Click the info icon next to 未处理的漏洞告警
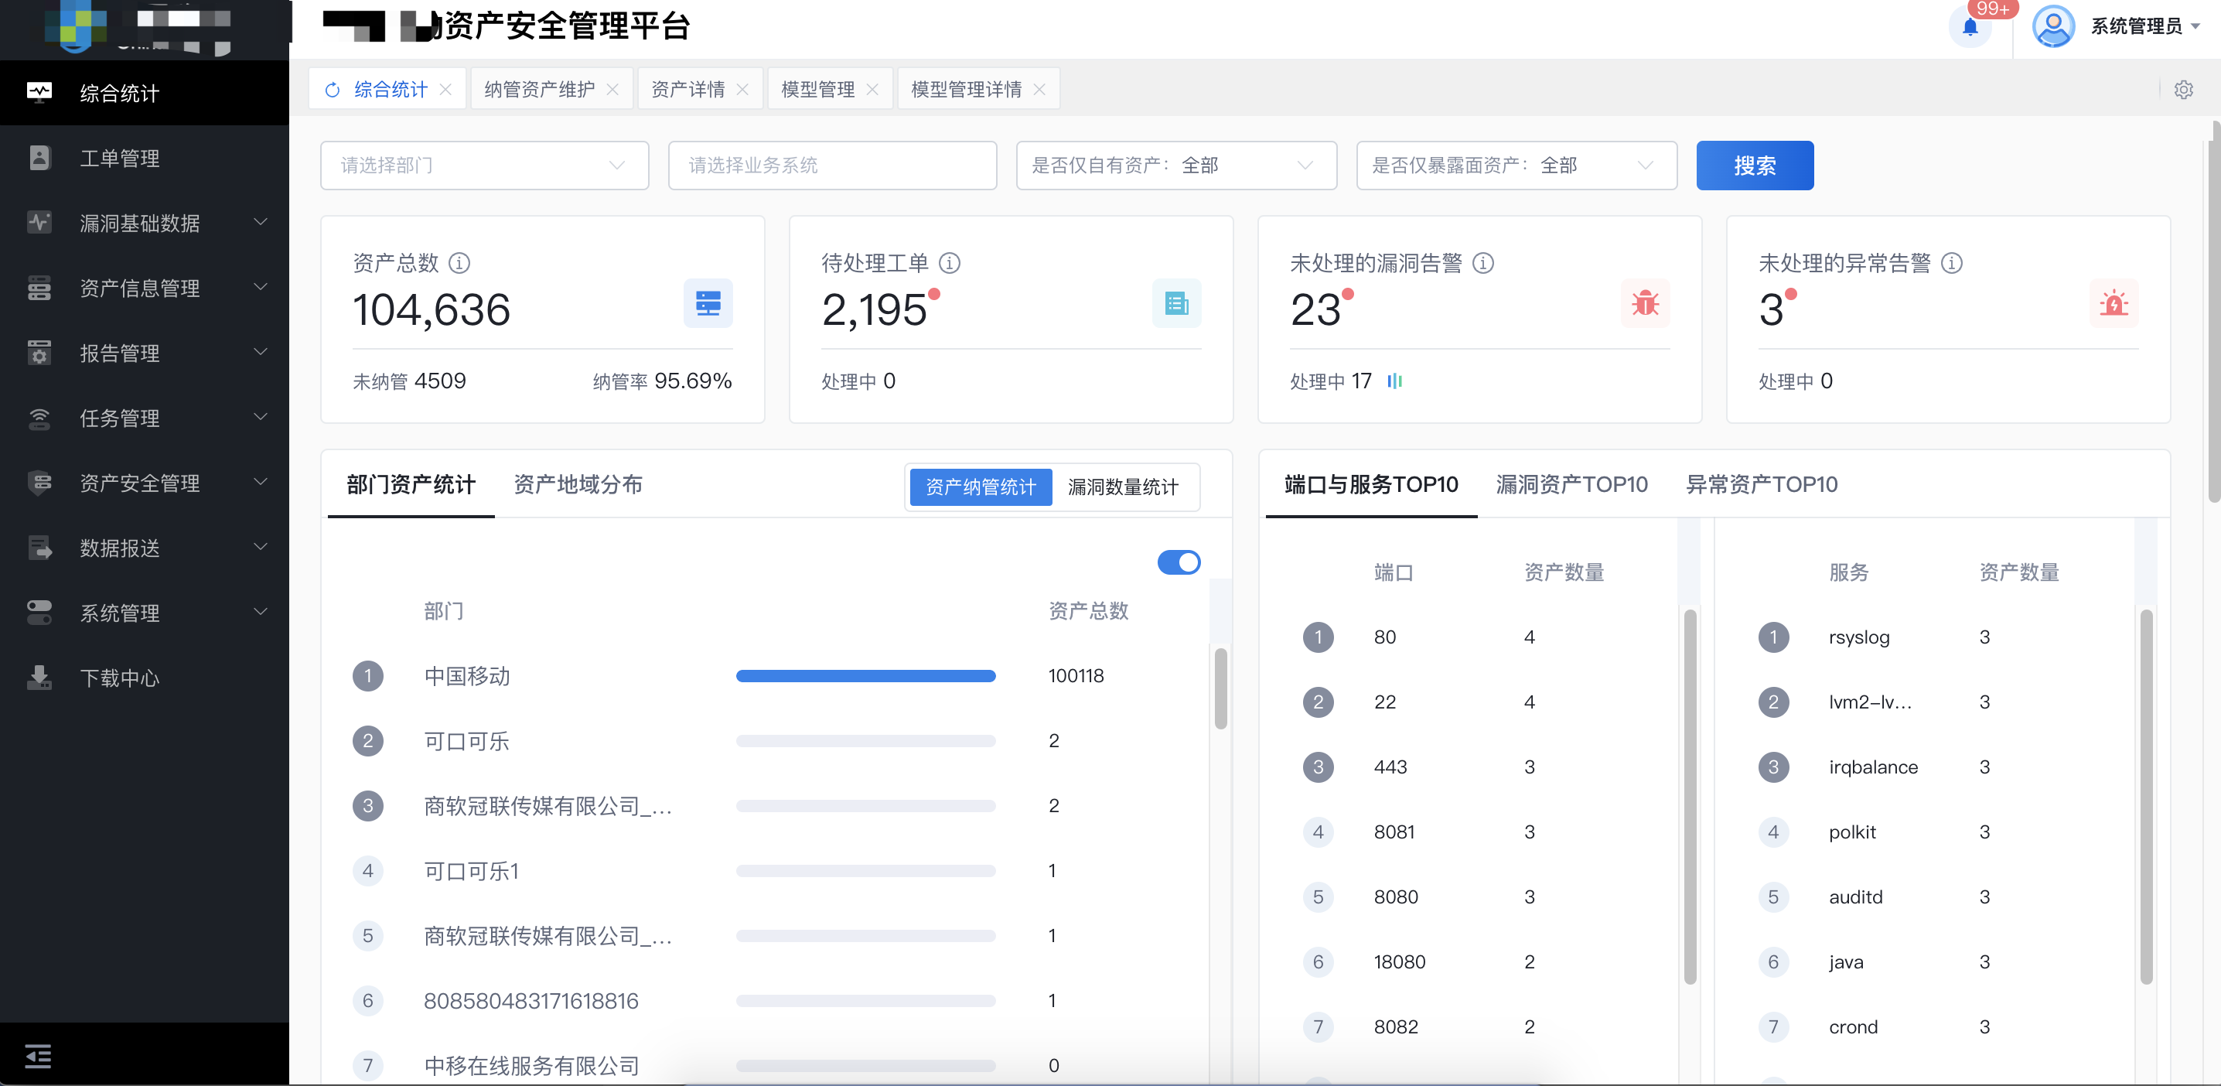 (1483, 263)
